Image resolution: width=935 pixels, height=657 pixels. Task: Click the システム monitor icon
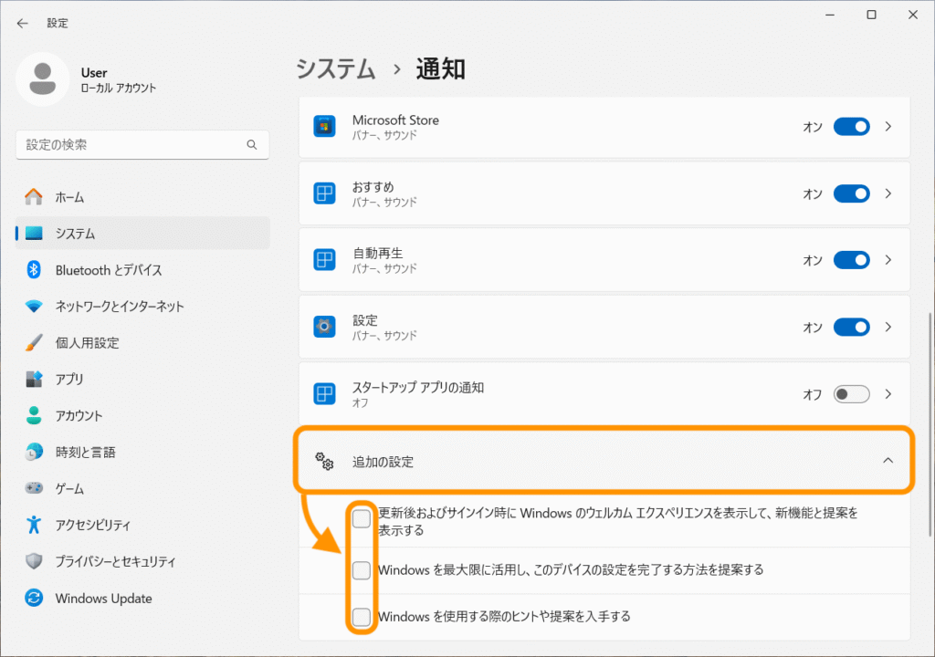coord(34,233)
